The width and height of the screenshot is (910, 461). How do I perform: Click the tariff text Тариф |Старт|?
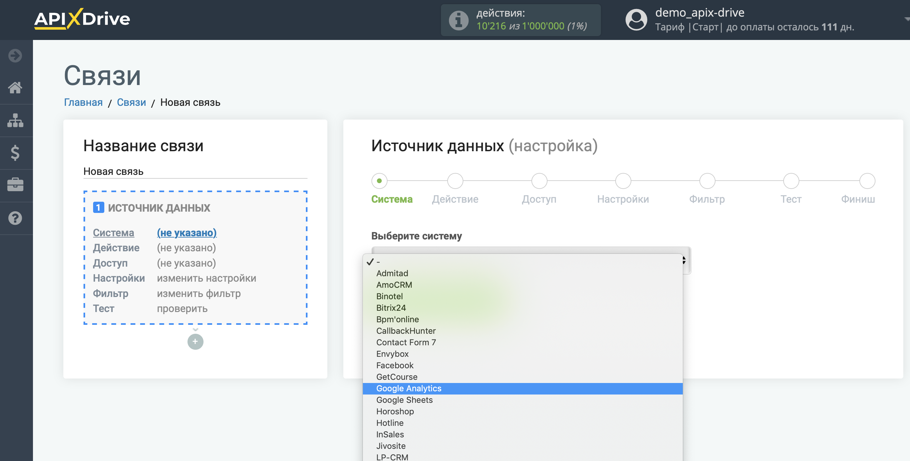[x=689, y=27]
